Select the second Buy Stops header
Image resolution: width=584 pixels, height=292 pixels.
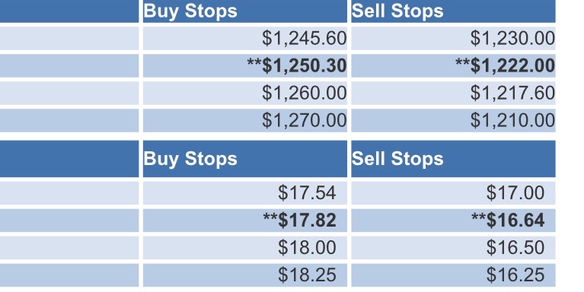(x=244, y=159)
